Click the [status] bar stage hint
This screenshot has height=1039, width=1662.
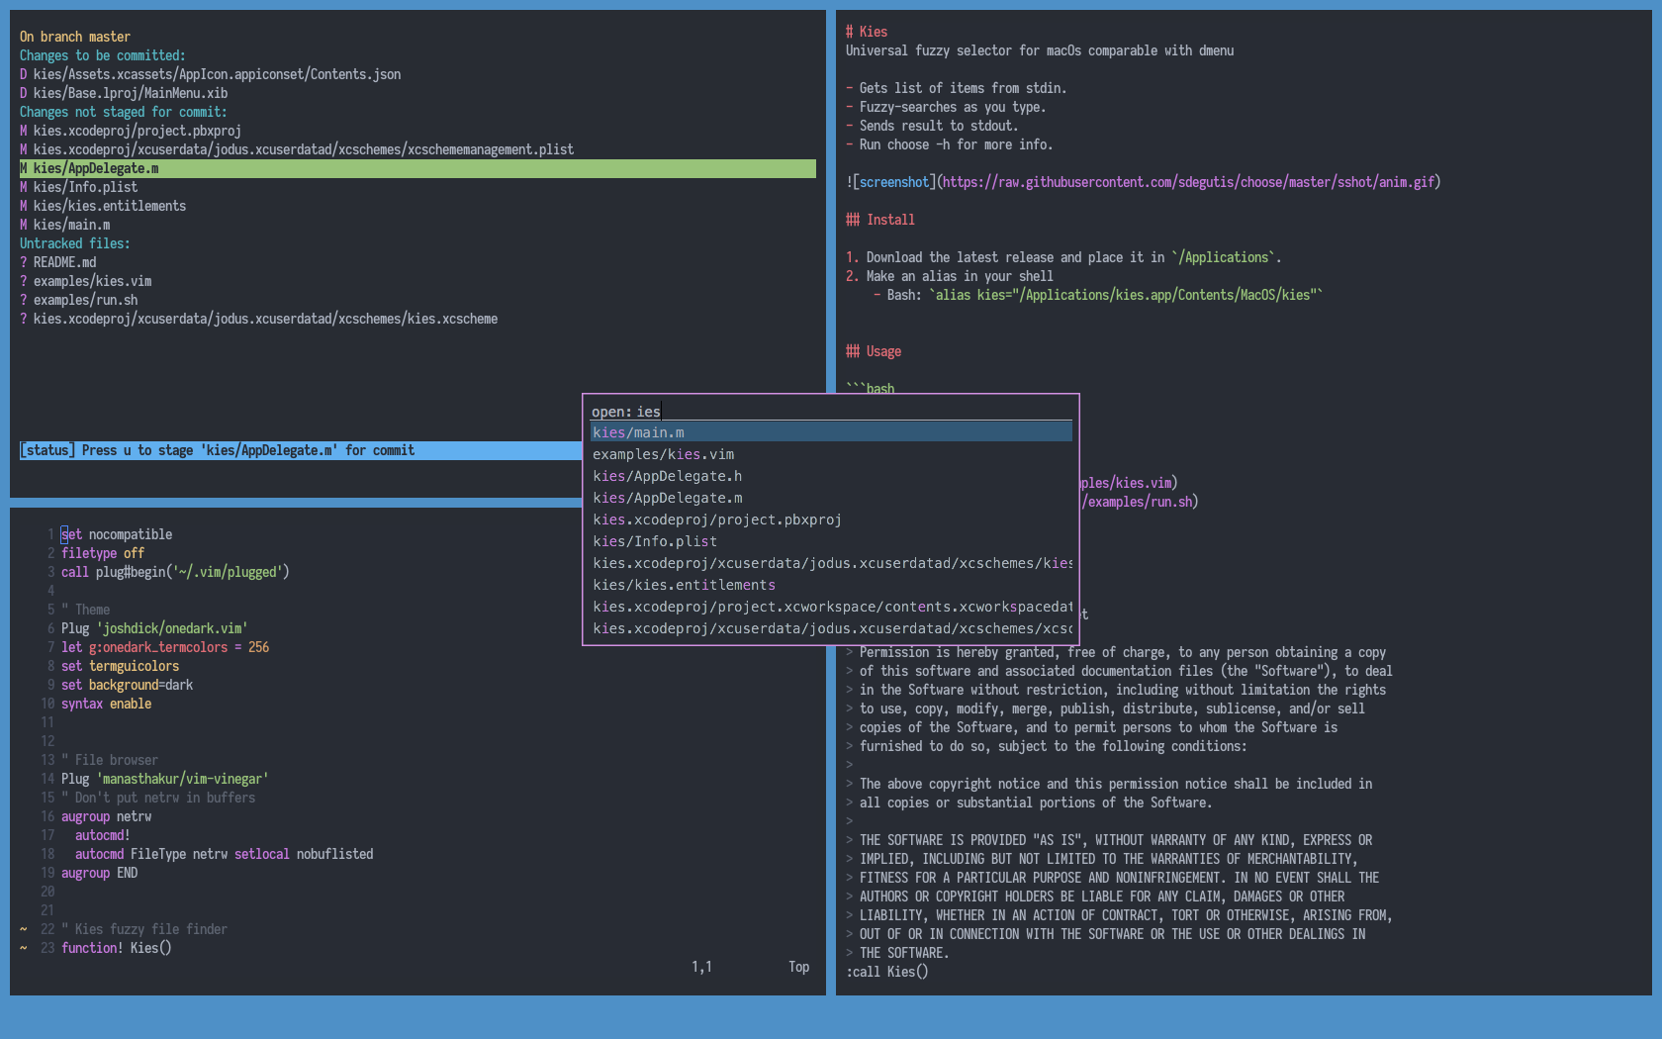(x=301, y=450)
